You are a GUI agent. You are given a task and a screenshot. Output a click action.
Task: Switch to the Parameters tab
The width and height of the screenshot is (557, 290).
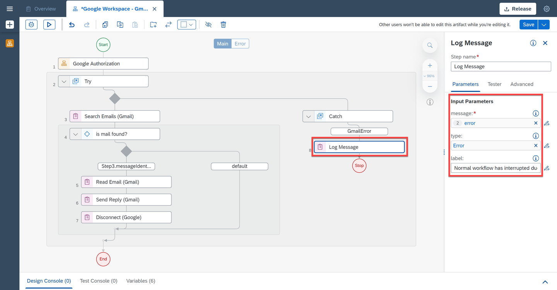(x=465, y=84)
